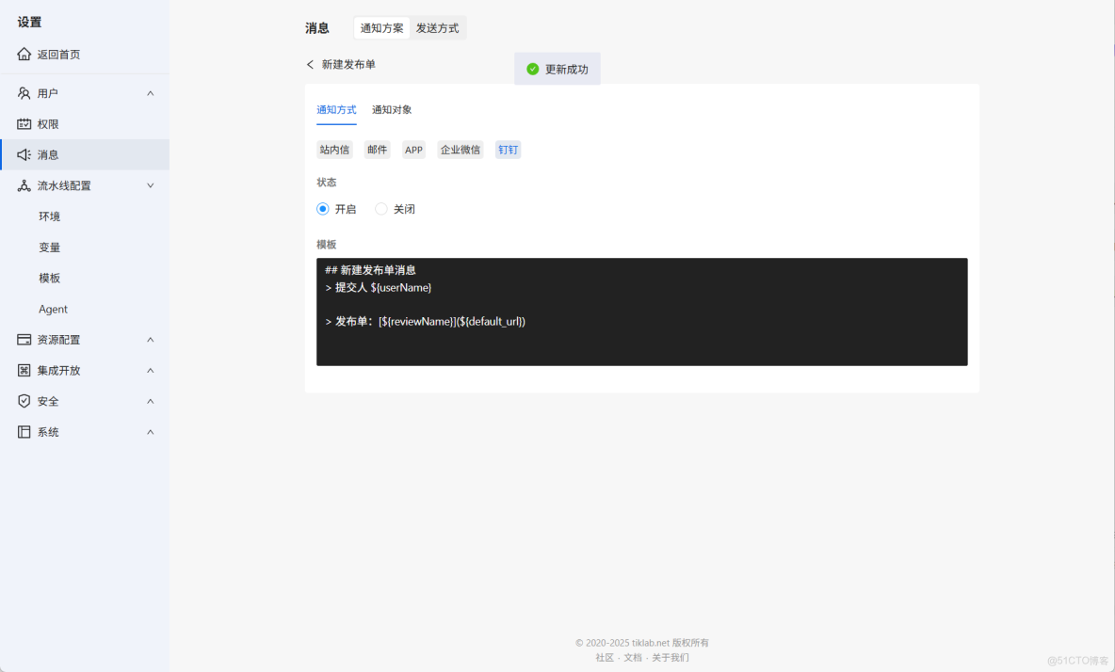Expand the 用户 sidebar group
Image resolution: width=1115 pixels, height=672 pixels.
point(149,92)
